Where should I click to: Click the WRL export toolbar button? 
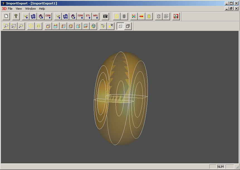[95, 16]
